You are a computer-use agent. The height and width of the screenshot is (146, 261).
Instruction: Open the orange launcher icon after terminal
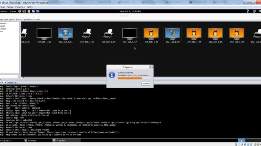(29, 11)
